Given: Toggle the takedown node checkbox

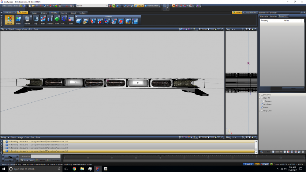Looking at the screenshot, I should click(x=262, y=104).
